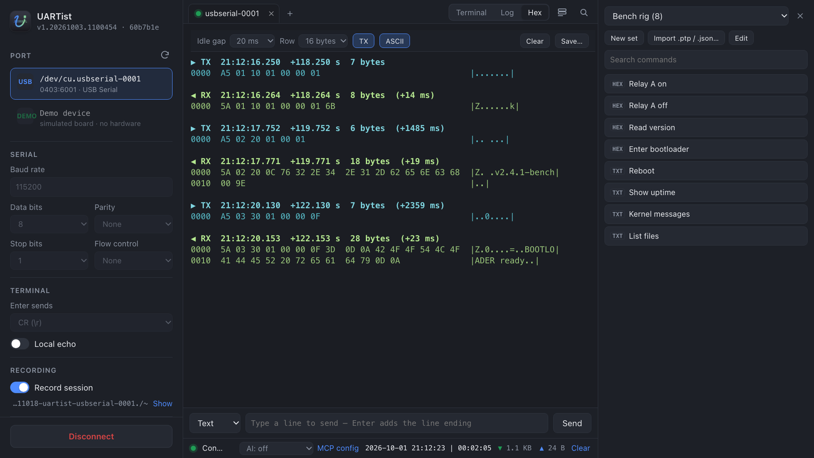
Task: Click the green connection status dot
Action: 193,448
